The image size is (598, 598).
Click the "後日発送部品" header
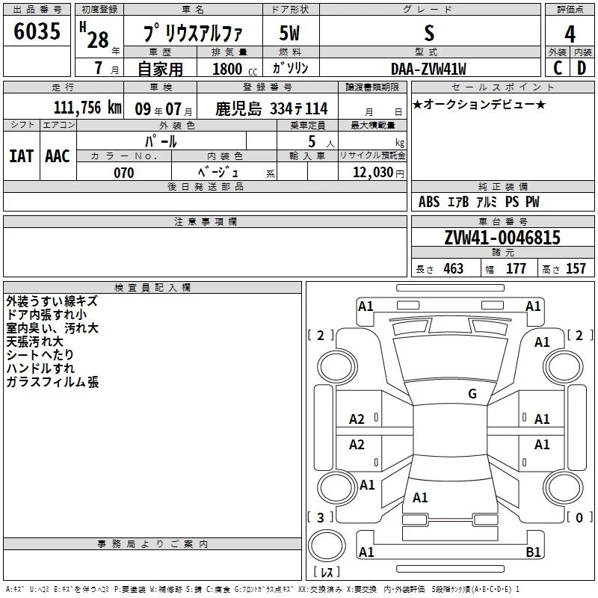205,186
